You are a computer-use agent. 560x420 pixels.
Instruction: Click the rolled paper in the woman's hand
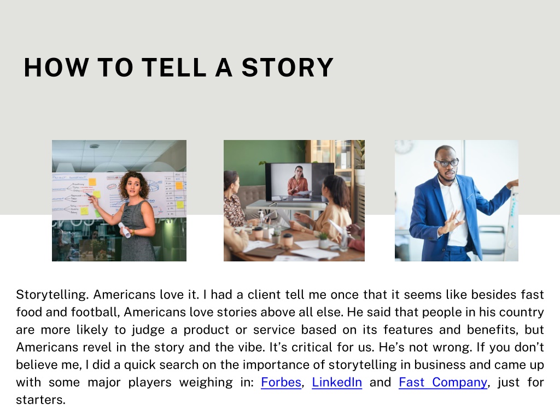coord(125,230)
